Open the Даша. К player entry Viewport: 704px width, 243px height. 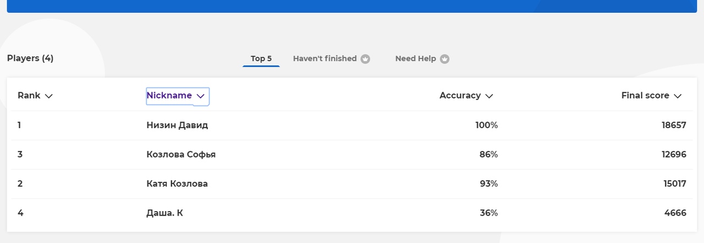coord(164,213)
